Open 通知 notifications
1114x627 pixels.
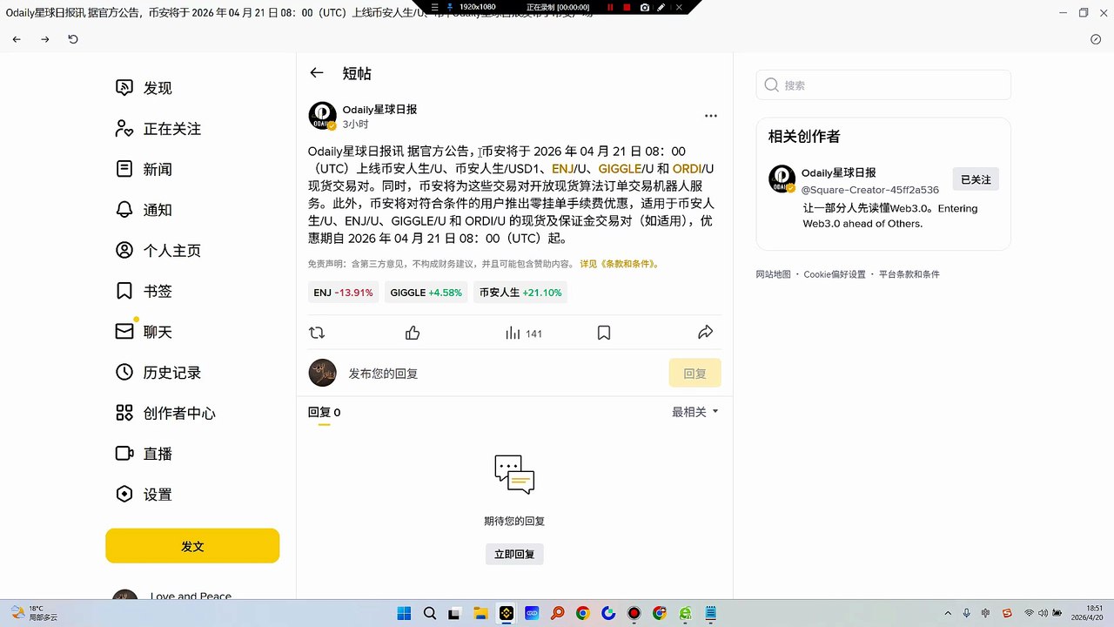click(144, 210)
